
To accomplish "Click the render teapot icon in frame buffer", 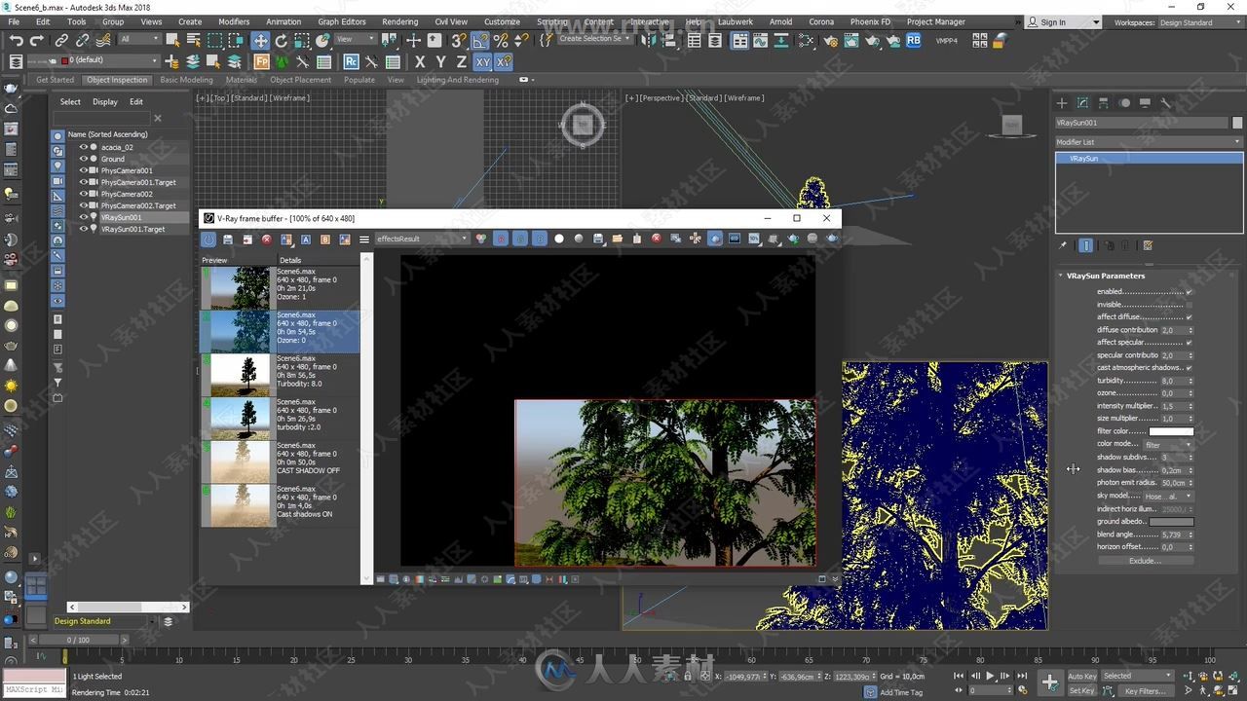I will pyautogui.click(x=832, y=239).
